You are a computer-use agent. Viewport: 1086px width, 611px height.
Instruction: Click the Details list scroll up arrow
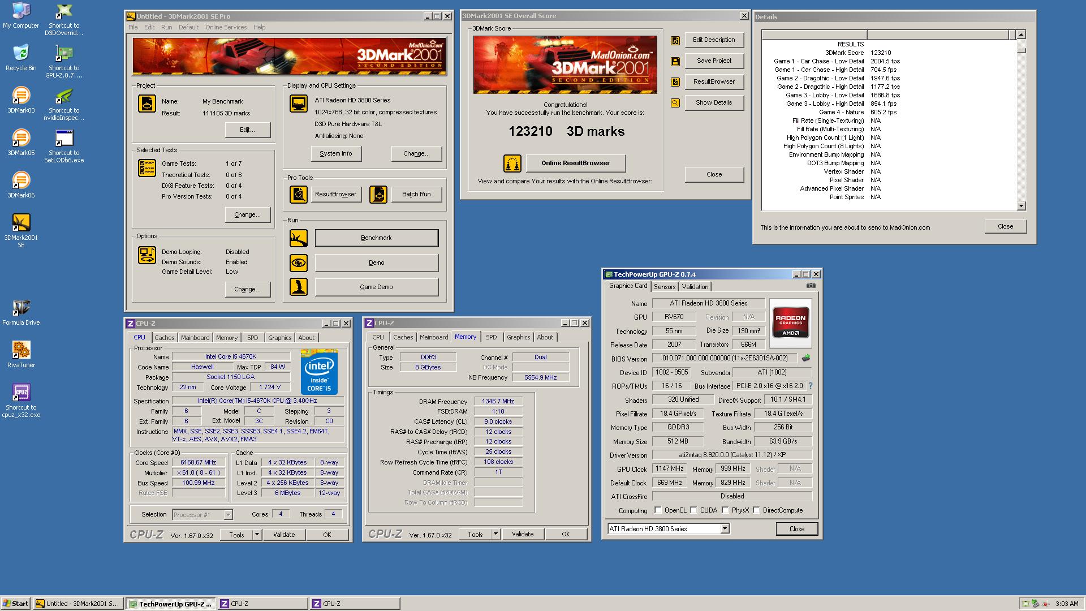point(1021,35)
